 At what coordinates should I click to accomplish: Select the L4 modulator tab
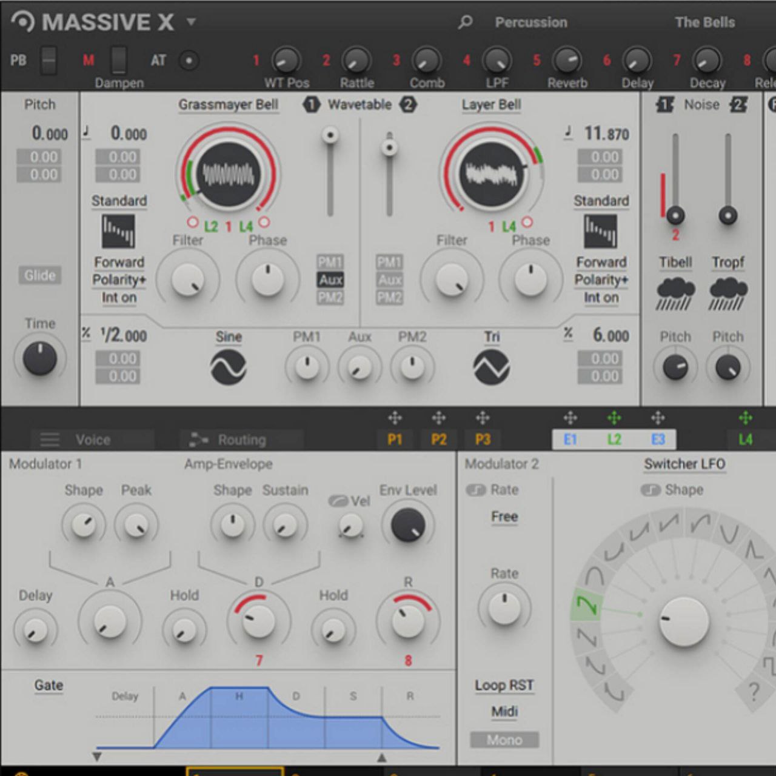click(746, 439)
